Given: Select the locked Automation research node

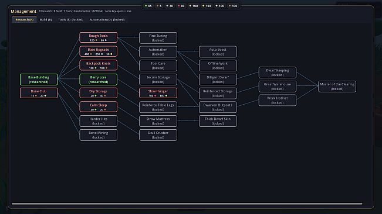Looking at the screenshot, I should pos(158,51).
